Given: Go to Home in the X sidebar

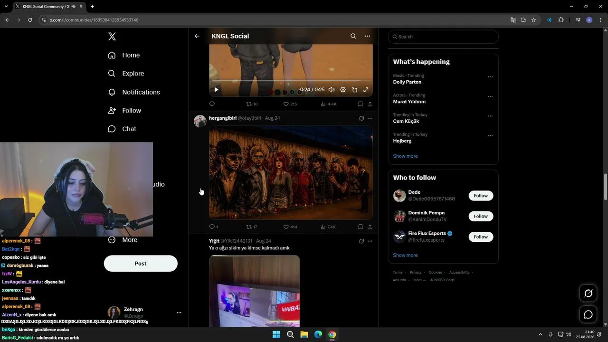Looking at the screenshot, I should click(124, 55).
